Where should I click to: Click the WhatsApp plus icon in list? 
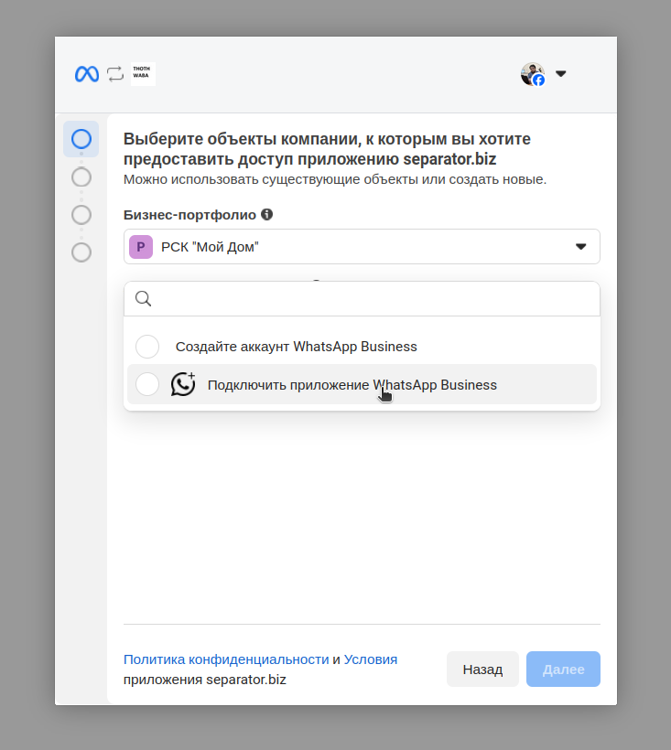point(183,384)
